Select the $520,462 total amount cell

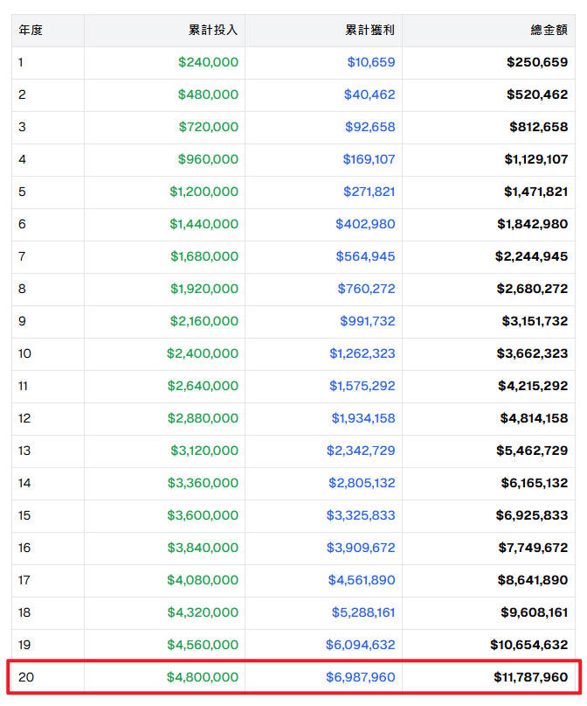pos(537,94)
